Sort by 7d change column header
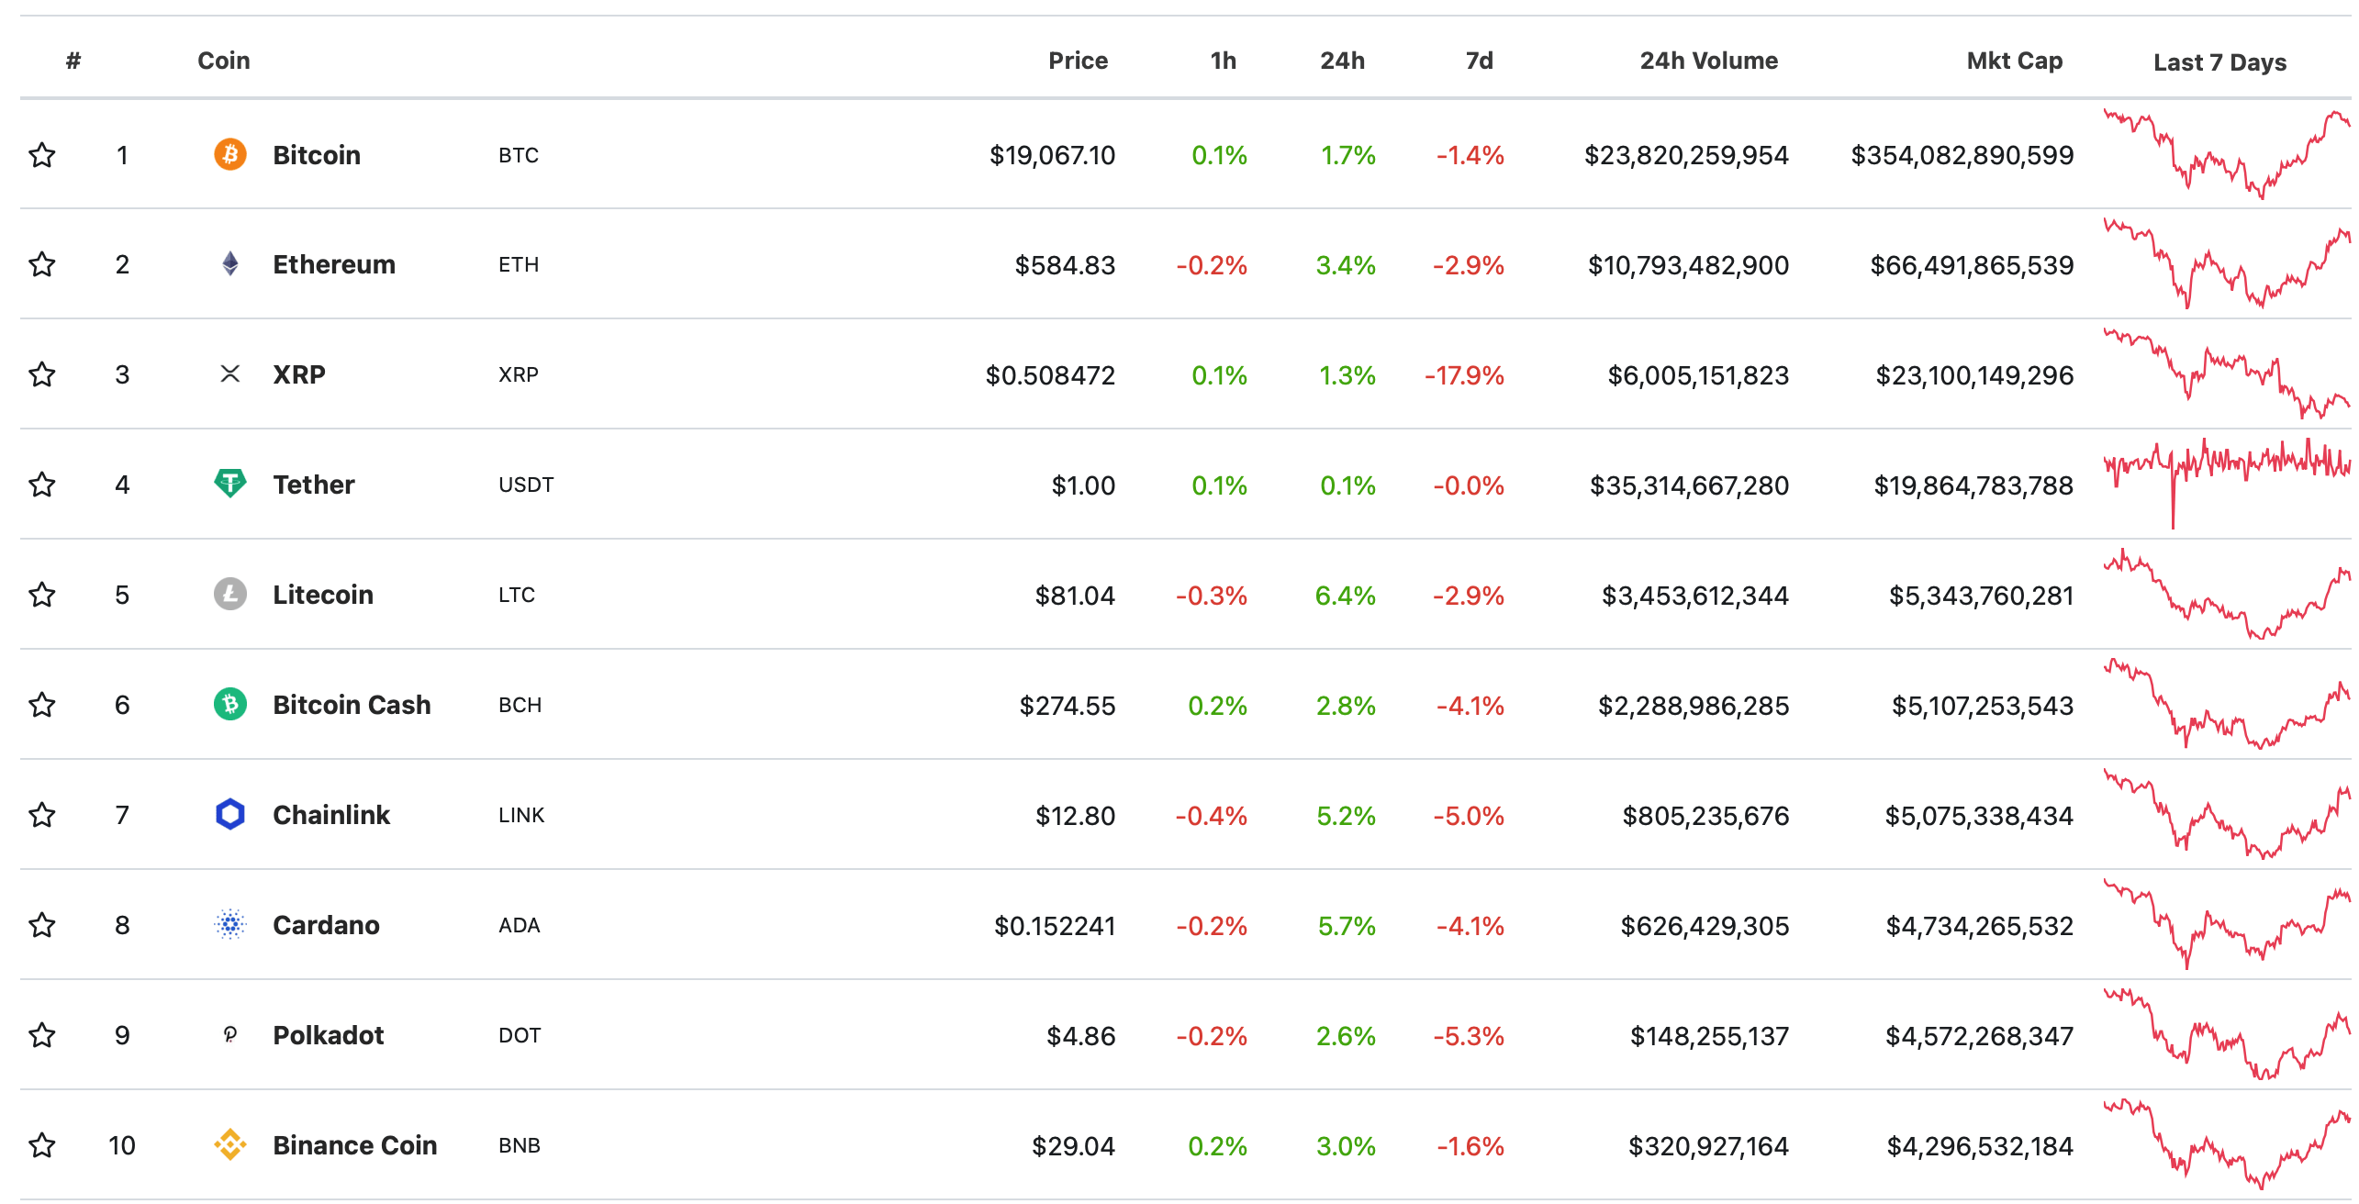The width and height of the screenshot is (2359, 1204). tap(1480, 61)
